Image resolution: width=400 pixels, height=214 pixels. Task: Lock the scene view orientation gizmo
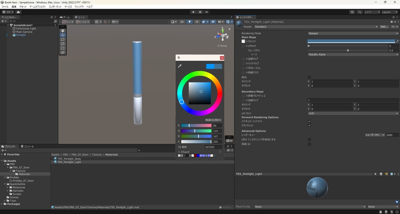point(229,29)
